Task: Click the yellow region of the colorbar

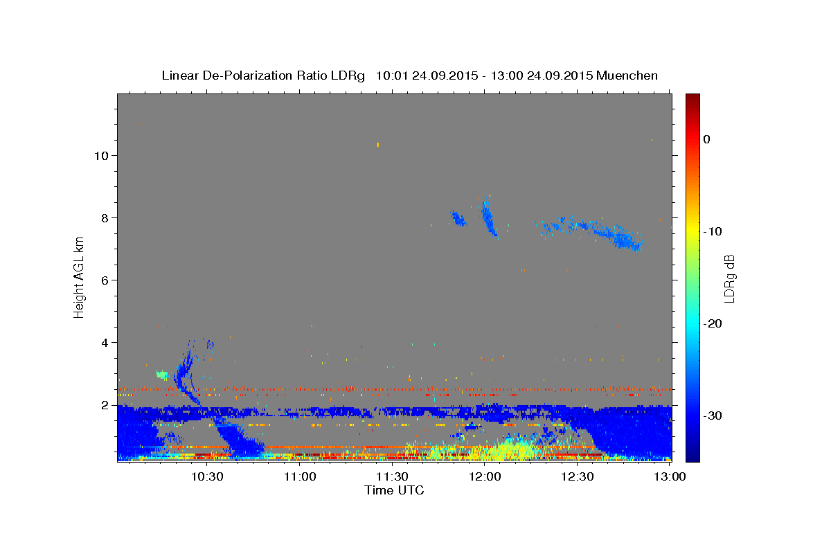Action: pos(692,229)
